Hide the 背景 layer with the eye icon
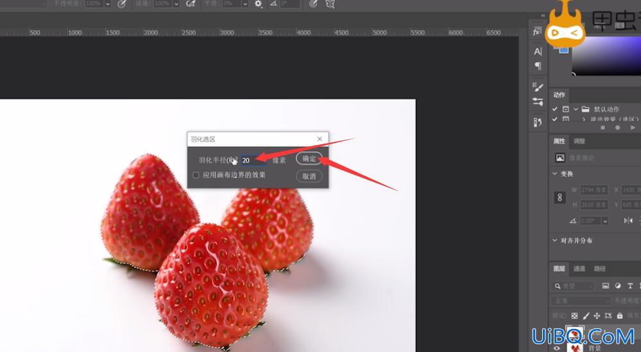Screen dimensions: 641x352 pos(556,348)
